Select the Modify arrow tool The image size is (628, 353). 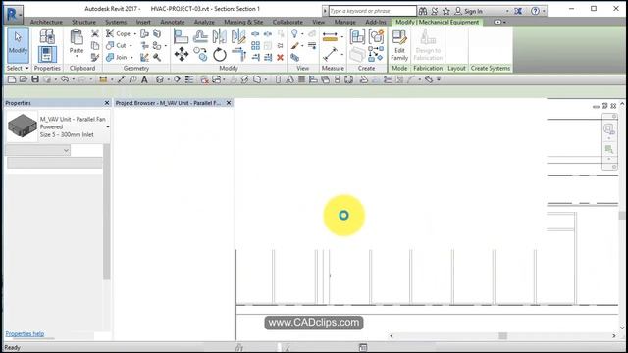(x=18, y=45)
